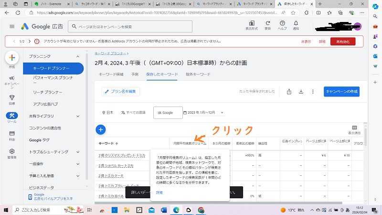Image resolution: width=382 pixels, height=215 pixels.
Task: Focus the ページまたはキャンペーンを検索 search box
Action: [130, 27]
